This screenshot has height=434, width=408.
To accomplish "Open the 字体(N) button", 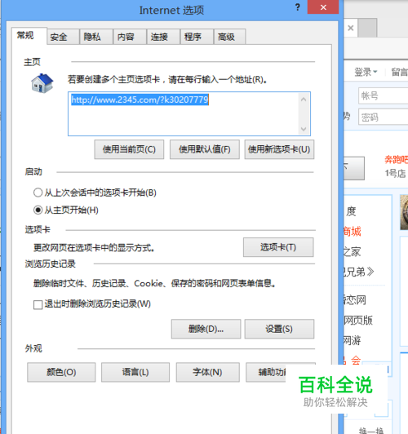I will 208,372.
